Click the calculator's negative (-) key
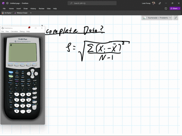 (29, 111)
